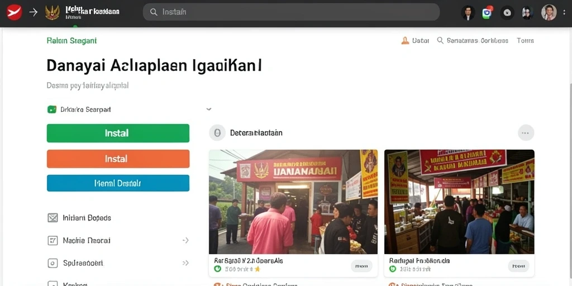Click the magnifier icon in search bar
Image resolution: width=572 pixels, height=286 pixels.
[x=154, y=12]
